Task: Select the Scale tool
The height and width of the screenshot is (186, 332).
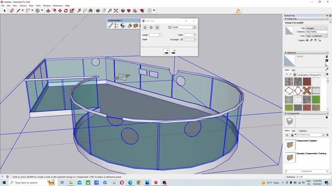Action: tap(72, 10)
